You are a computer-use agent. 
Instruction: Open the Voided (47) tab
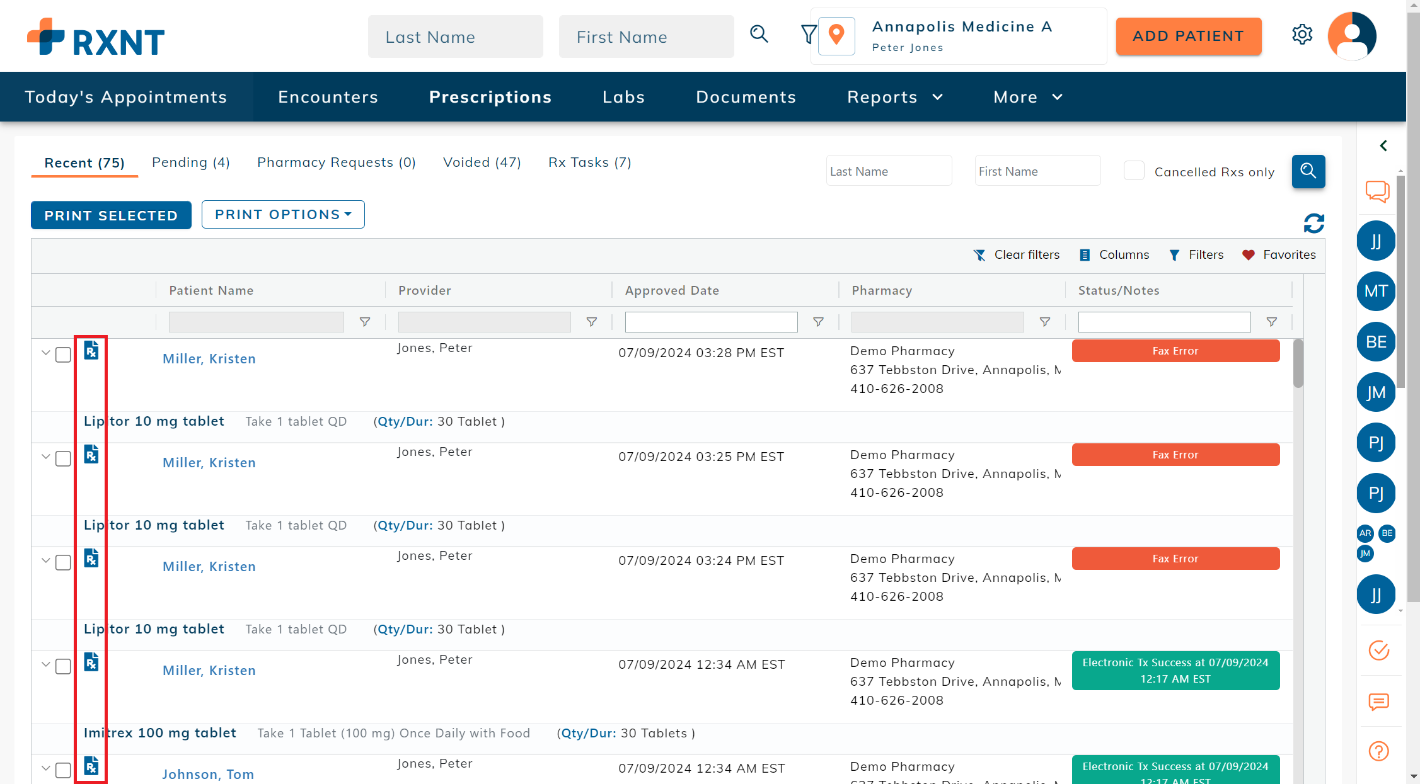(482, 162)
